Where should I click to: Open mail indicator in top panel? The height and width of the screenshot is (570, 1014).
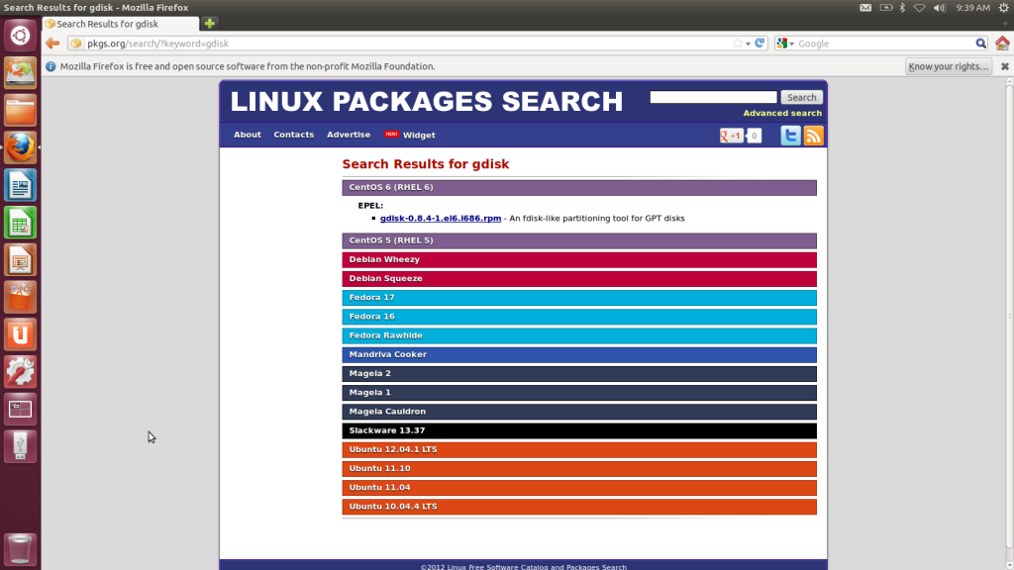865,8
